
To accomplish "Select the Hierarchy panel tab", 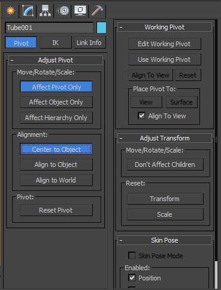I will (x=45, y=10).
